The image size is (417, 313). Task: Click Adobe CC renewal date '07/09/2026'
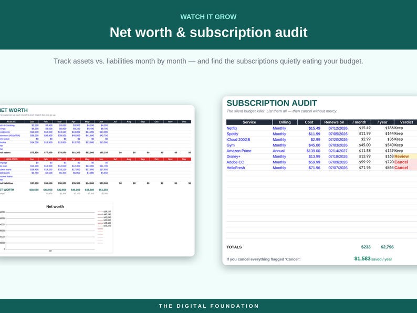(x=338, y=162)
